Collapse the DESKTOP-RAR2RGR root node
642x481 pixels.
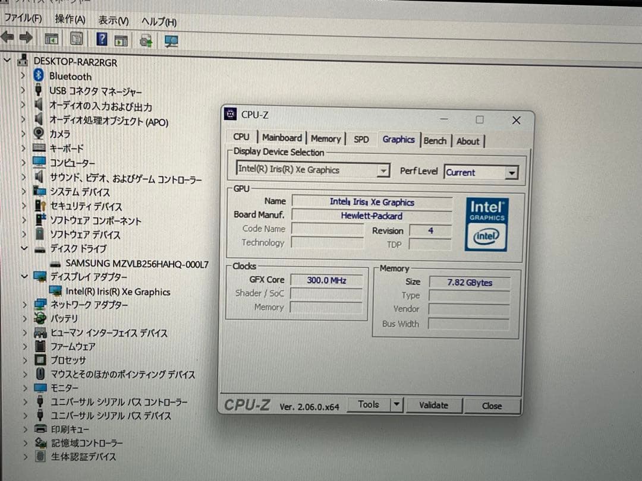point(7,60)
